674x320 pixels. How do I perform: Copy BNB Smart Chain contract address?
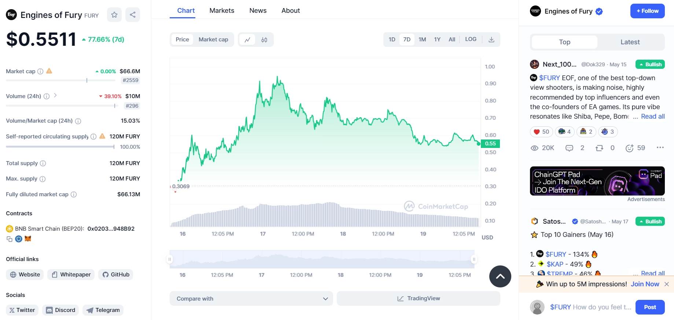(x=10, y=239)
